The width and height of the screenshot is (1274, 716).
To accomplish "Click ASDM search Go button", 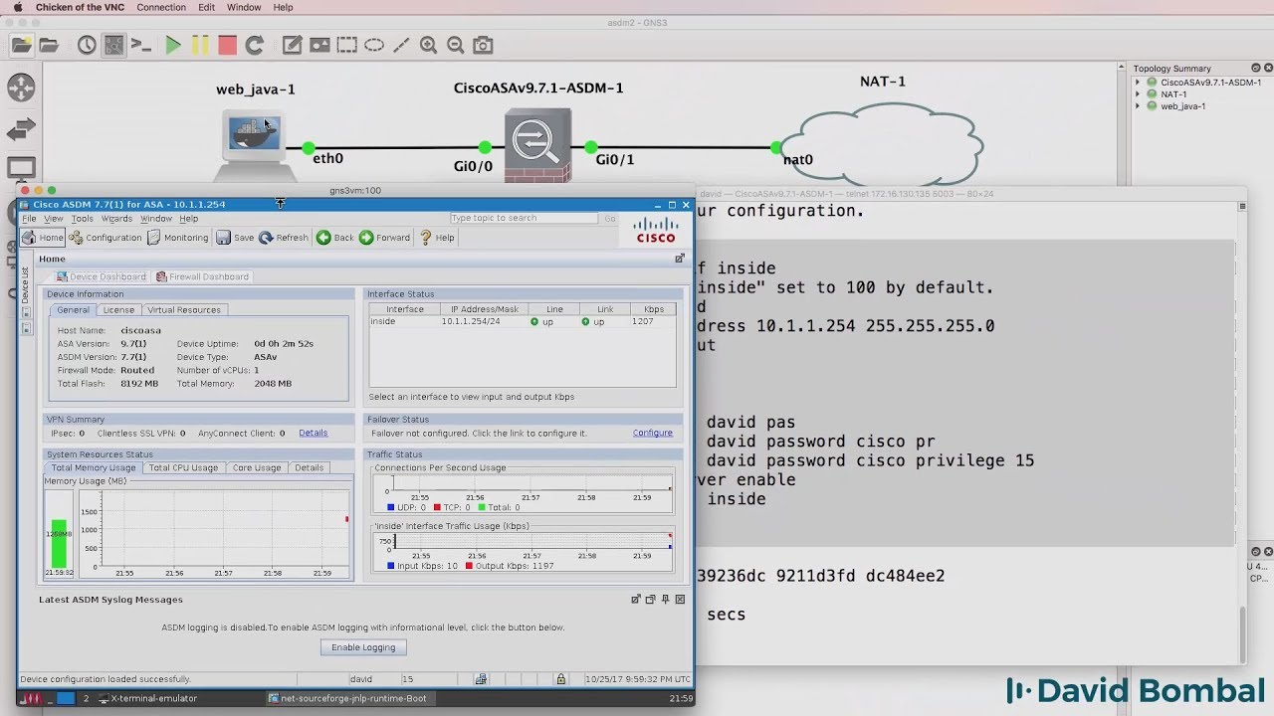I will tap(610, 219).
